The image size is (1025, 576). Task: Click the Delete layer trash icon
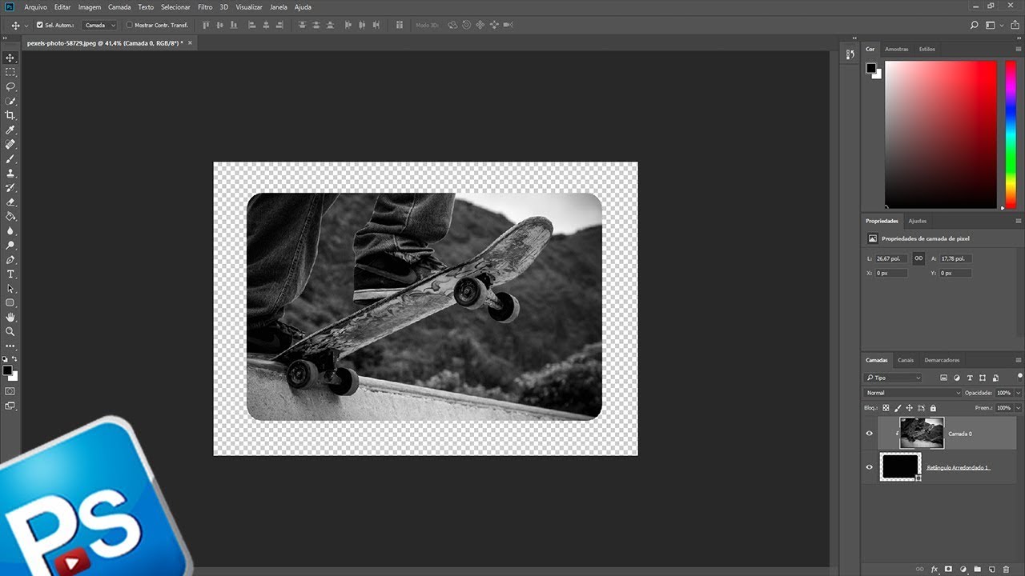(1007, 570)
